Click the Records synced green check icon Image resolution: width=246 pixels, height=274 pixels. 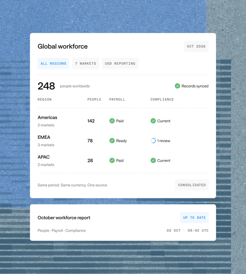click(177, 86)
